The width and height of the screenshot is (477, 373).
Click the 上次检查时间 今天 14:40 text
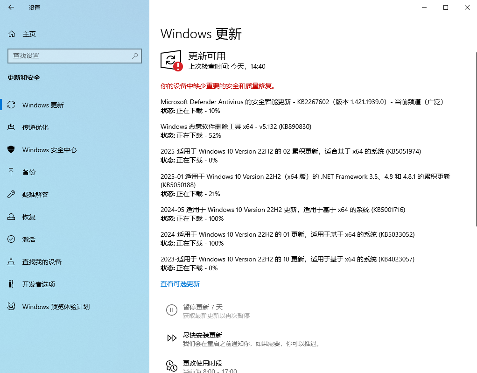coord(227,66)
